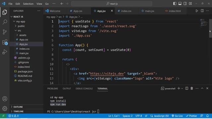The width and height of the screenshot is (212, 119).
Task: Close the terminal panel
Action: pyautogui.click(x=207, y=88)
